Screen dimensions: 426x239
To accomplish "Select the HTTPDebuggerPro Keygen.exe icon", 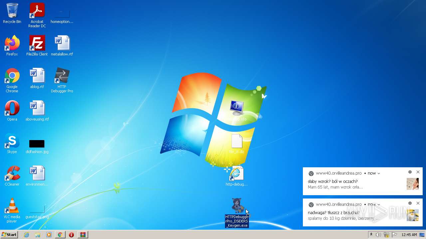I will tap(237, 212).
